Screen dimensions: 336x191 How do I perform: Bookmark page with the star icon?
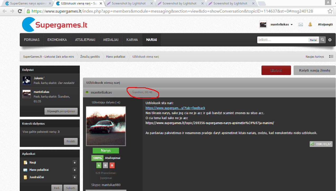coord(330,11)
